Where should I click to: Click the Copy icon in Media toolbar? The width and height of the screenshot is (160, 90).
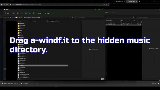click(x=18, y=13)
